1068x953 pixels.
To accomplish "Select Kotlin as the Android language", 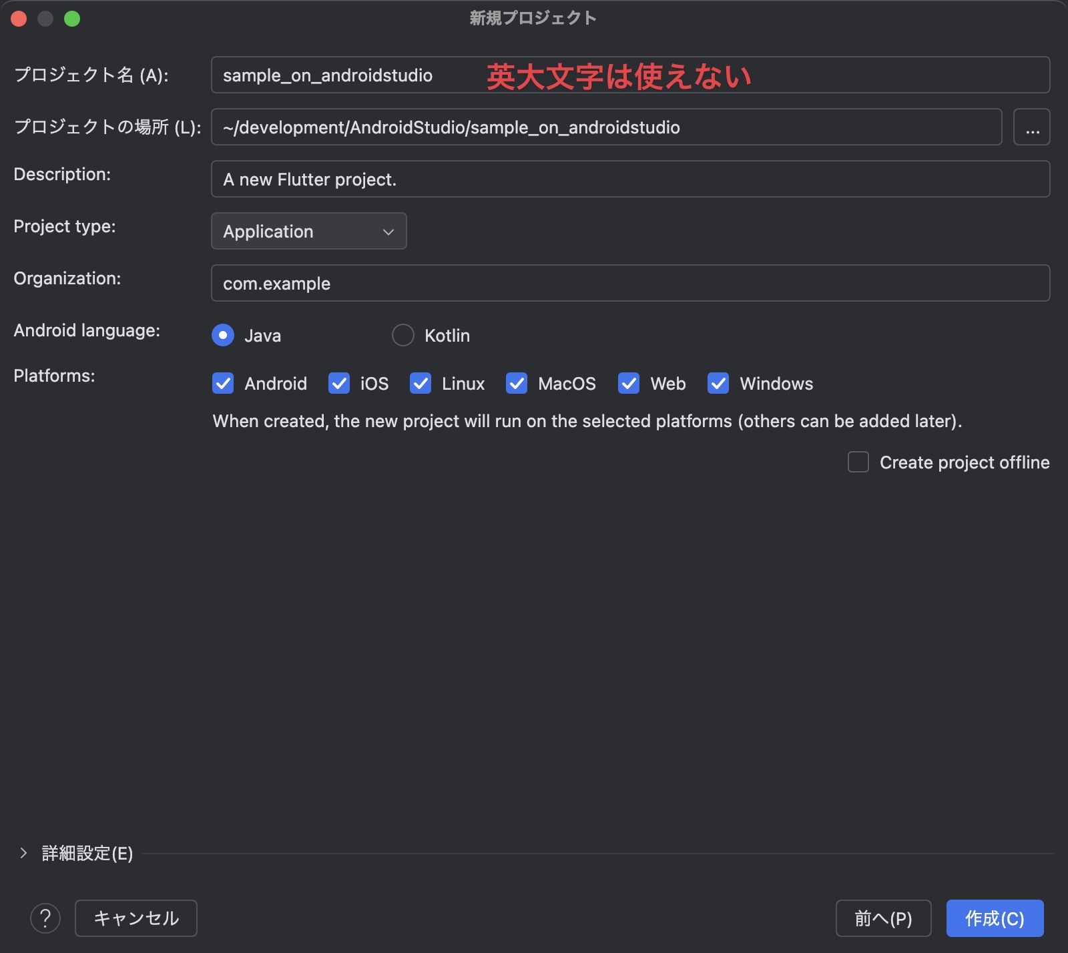I will coord(403,336).
